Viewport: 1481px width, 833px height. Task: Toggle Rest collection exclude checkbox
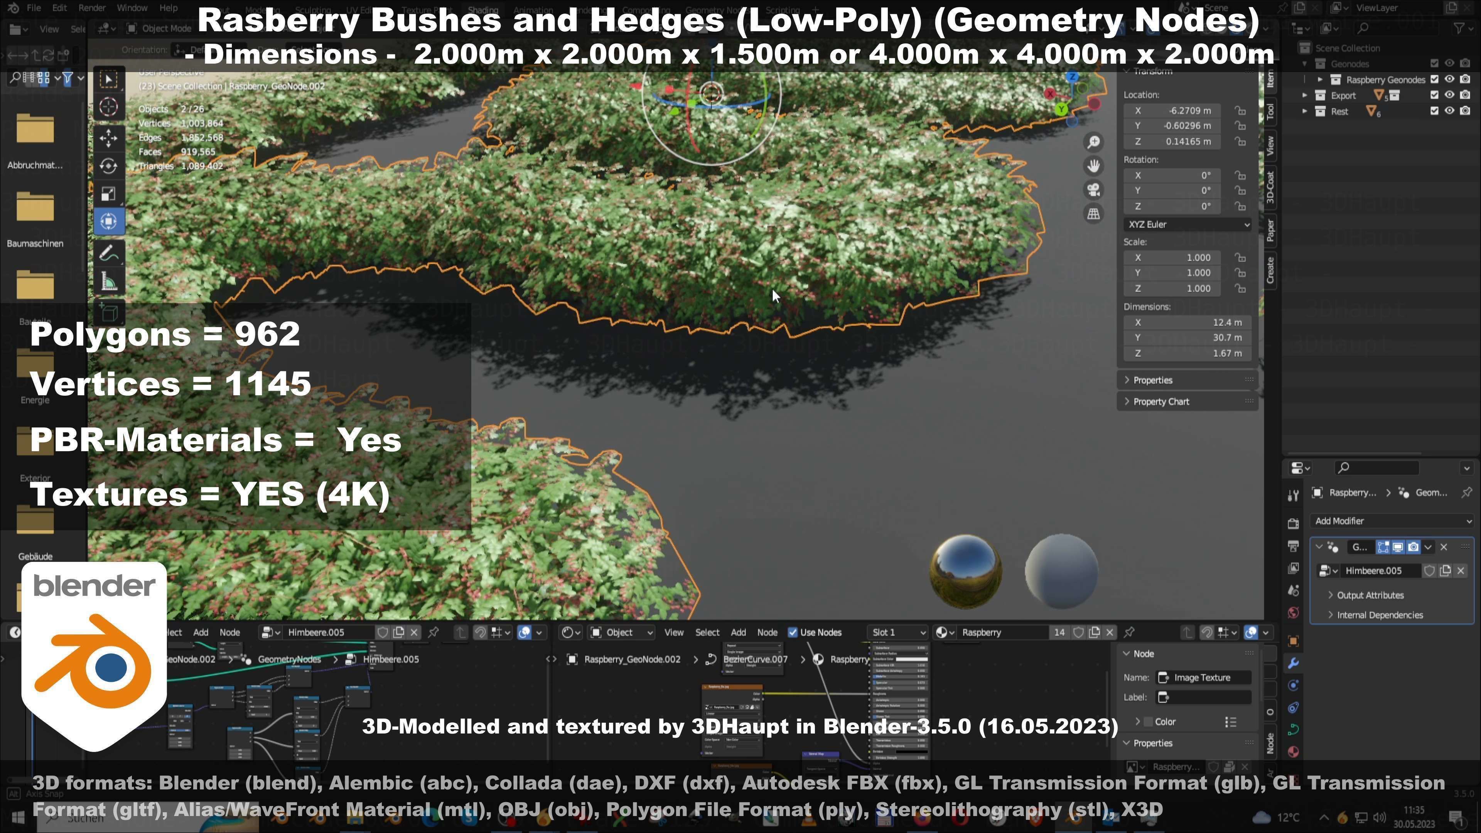(1434, 111)
